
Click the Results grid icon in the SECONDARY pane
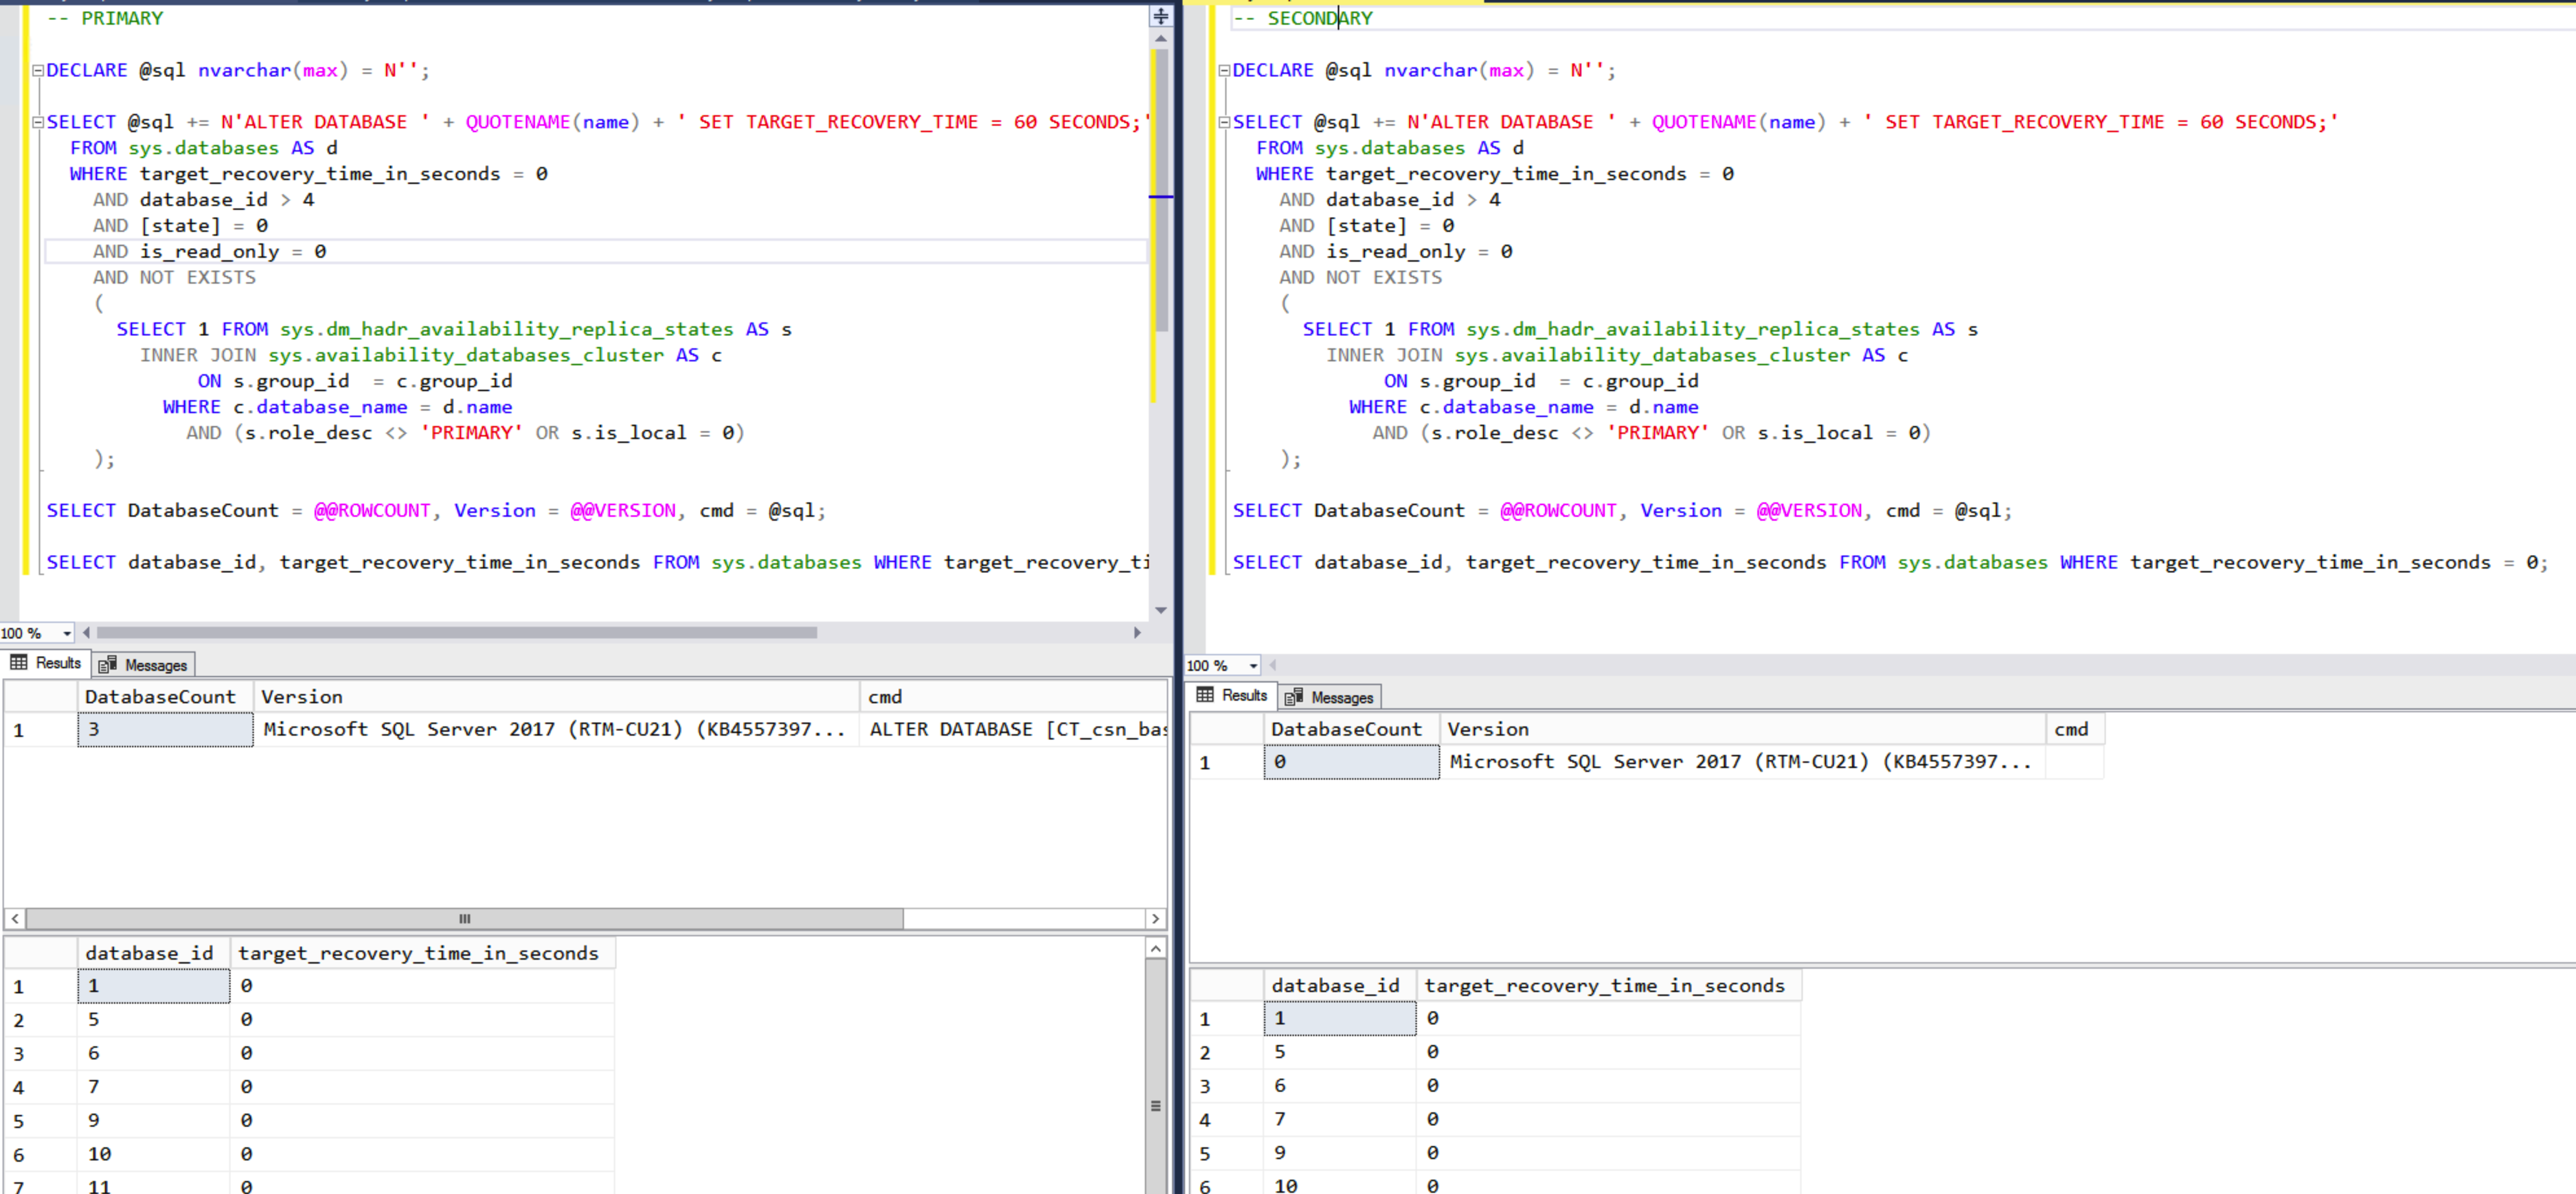pos(1205,696)
